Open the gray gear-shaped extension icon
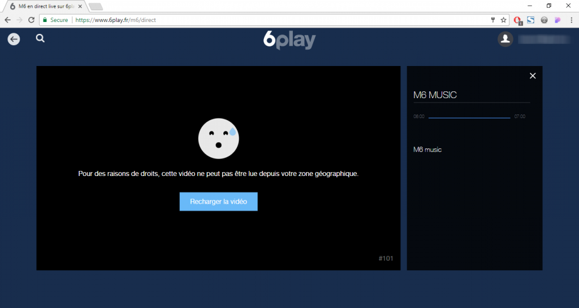Viewport: 579px width, 308px height. point(544,20)
